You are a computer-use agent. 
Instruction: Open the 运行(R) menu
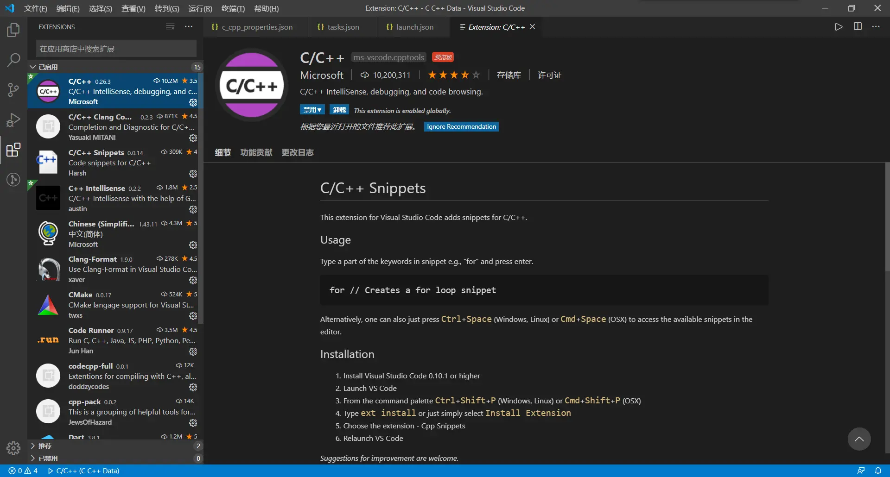tap(200, 8)
